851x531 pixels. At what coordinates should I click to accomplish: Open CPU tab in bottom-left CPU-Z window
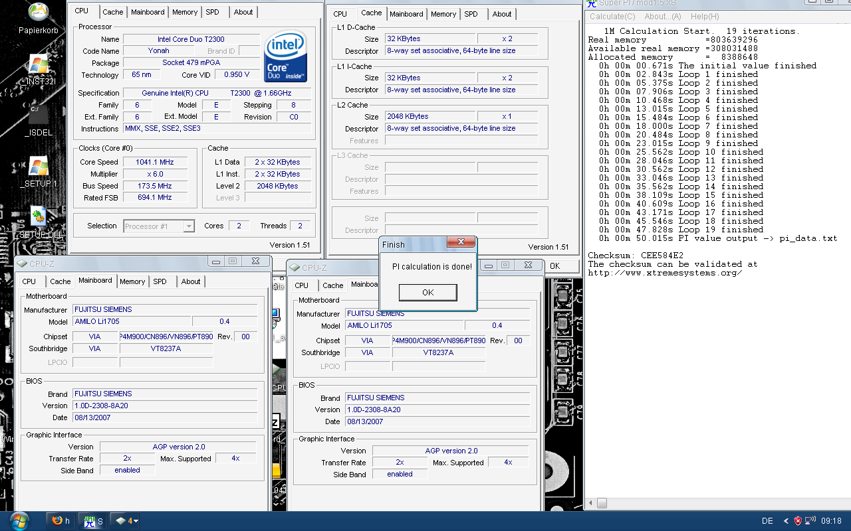[29, 281]
